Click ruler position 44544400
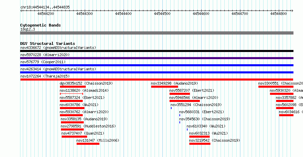 124,14
